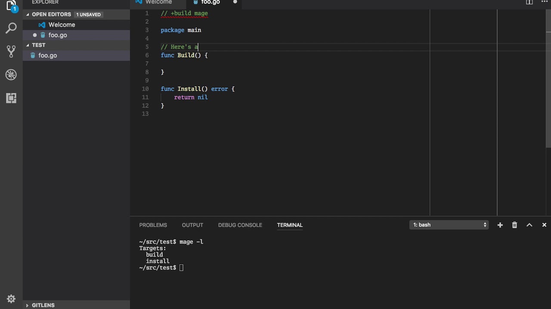Click the 'mage -l' command in terminal

pyautogui.click(x=191, y=242)
